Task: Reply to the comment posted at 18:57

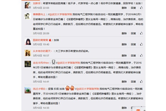Action: [133, 56]
